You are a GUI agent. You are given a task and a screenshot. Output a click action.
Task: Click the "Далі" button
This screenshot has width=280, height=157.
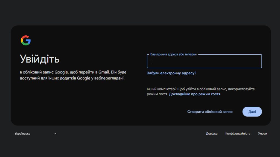(x=252, y=112)
